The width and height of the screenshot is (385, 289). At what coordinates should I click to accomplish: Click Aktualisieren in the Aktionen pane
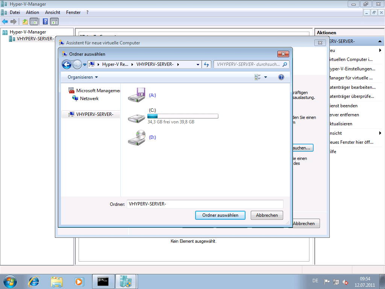click(x=341, y=124)
